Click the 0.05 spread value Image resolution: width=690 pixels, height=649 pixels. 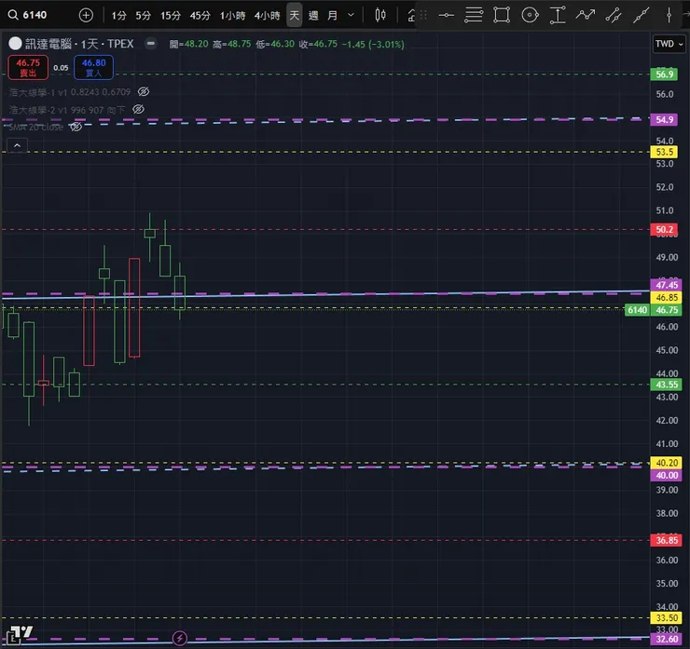pos(61,68)
